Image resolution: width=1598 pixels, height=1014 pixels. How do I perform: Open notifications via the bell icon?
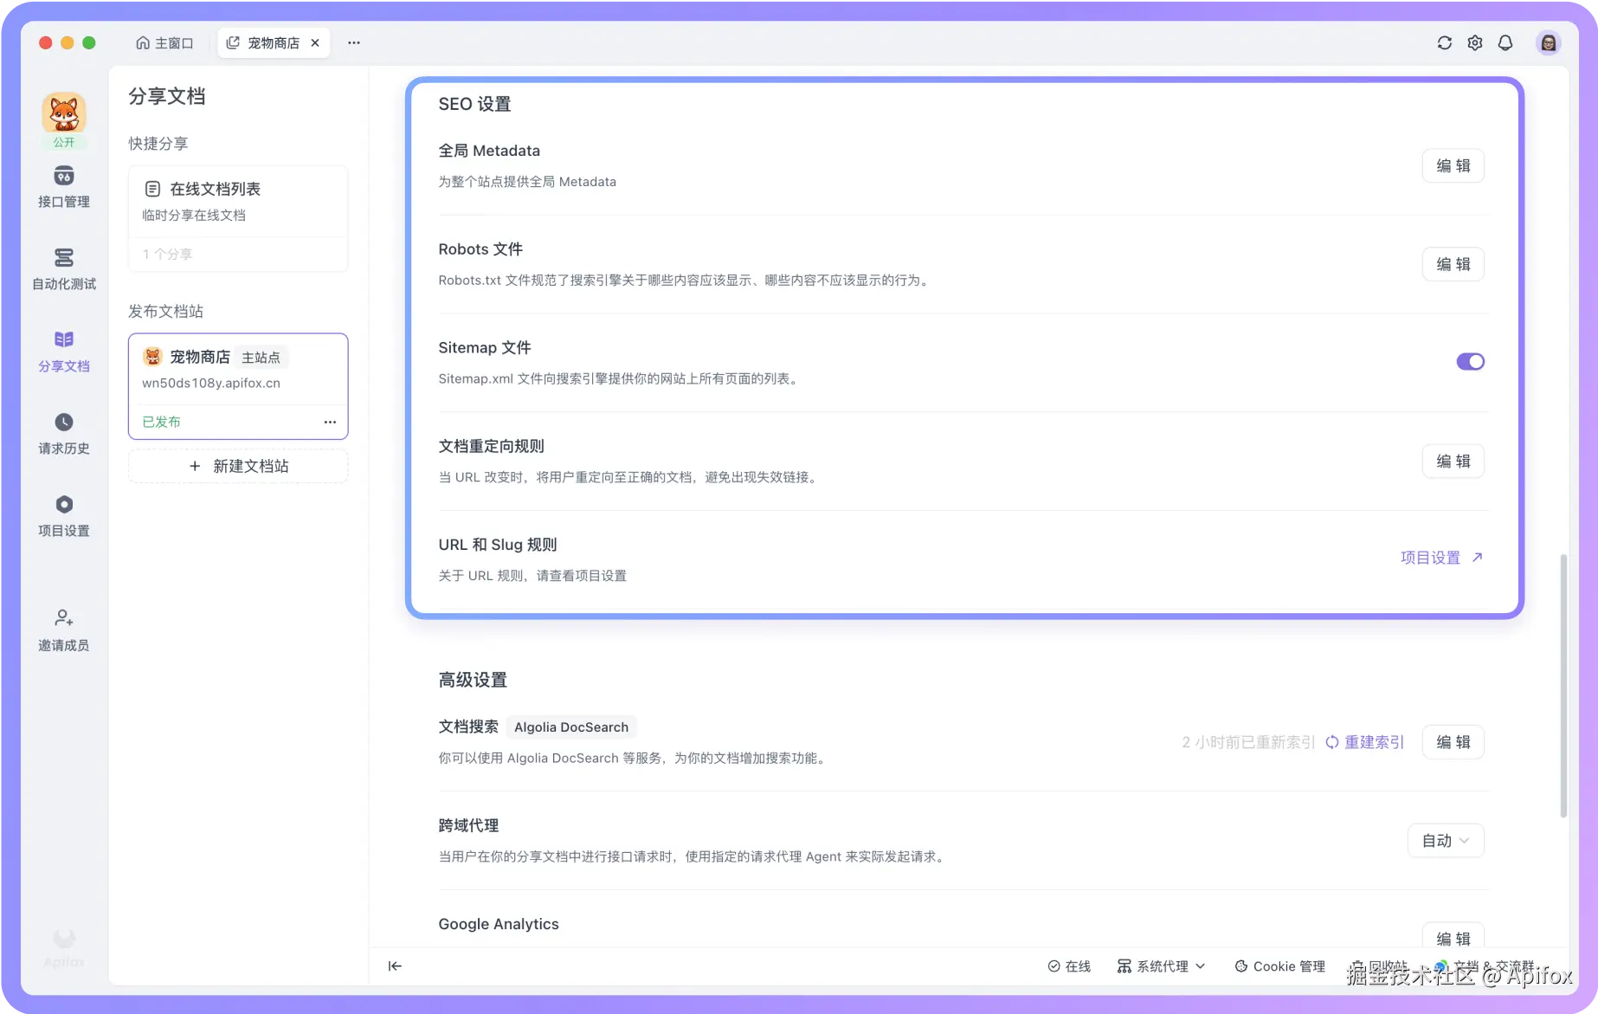pyautogui.click(x=1505, y=42)
